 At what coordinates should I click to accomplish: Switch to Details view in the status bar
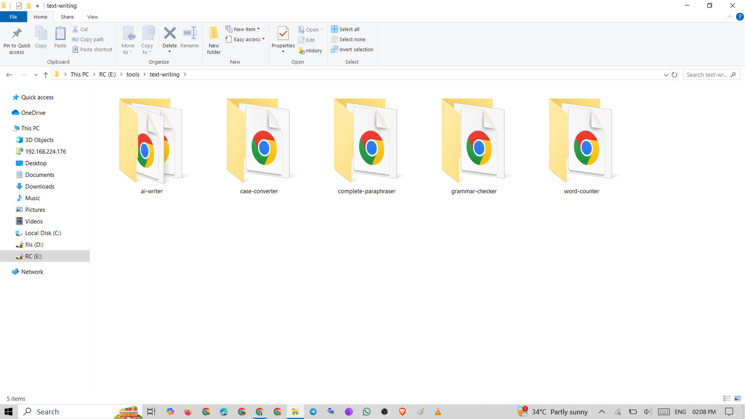tap(727, 399)
